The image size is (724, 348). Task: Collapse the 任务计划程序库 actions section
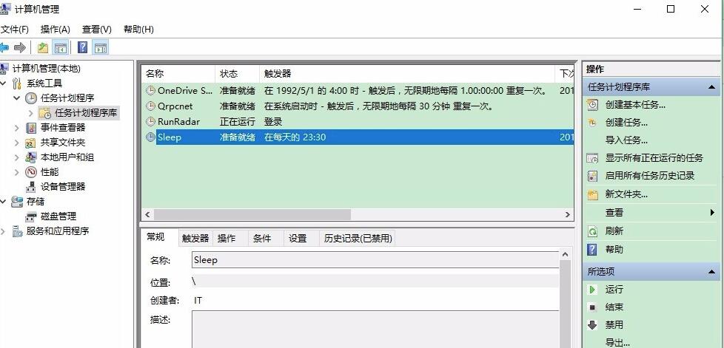pyautogui.click(x=711, y=87)
